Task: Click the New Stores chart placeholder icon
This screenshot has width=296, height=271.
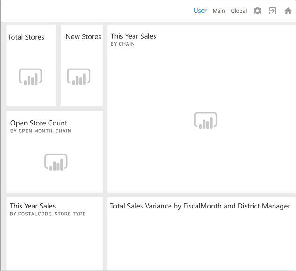Action: (x=78, y=77)
